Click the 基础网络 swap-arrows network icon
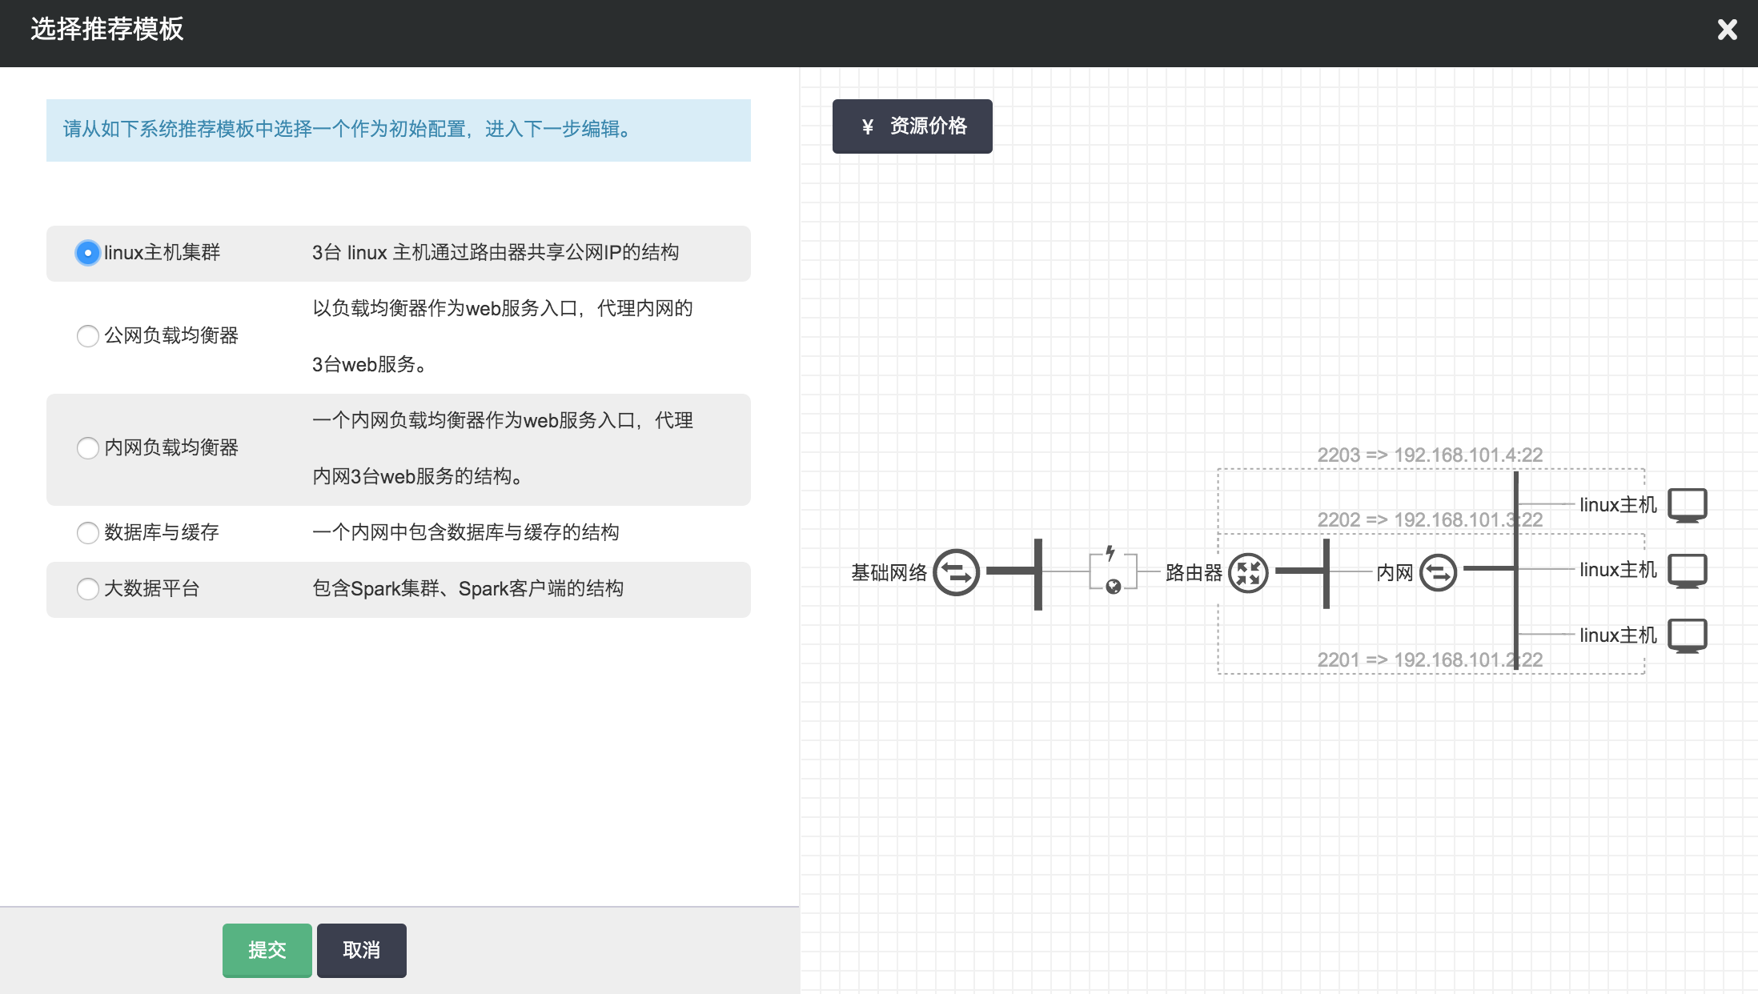Viewport: 1758px width, 994px height. (x=956, y=572)
